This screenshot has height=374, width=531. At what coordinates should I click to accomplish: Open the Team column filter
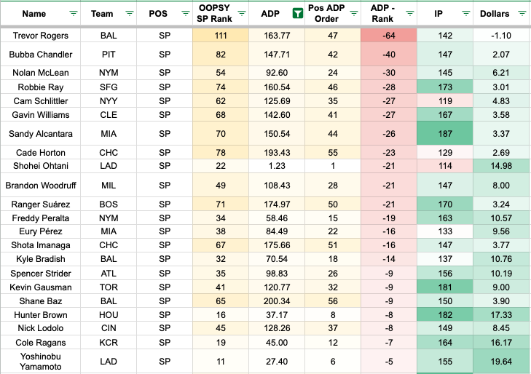tap(129, 14)
